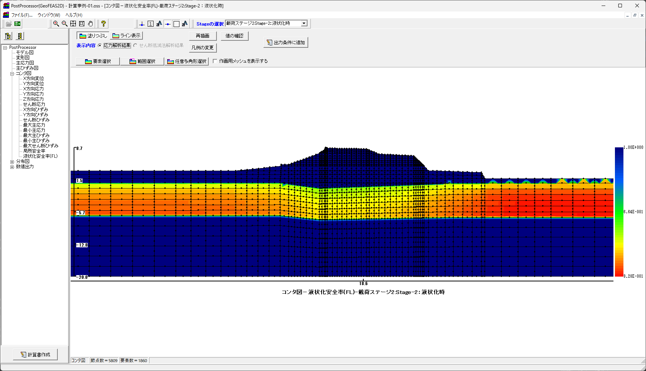
Task: Select 主応力図 in the tree
Action: [25, 63]
